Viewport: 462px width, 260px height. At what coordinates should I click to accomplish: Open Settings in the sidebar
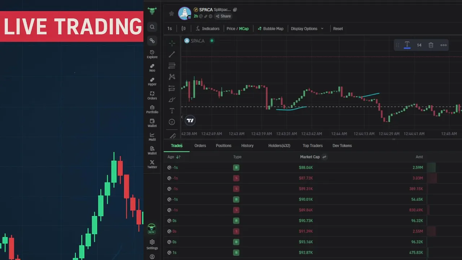click(x=152, y=244)
